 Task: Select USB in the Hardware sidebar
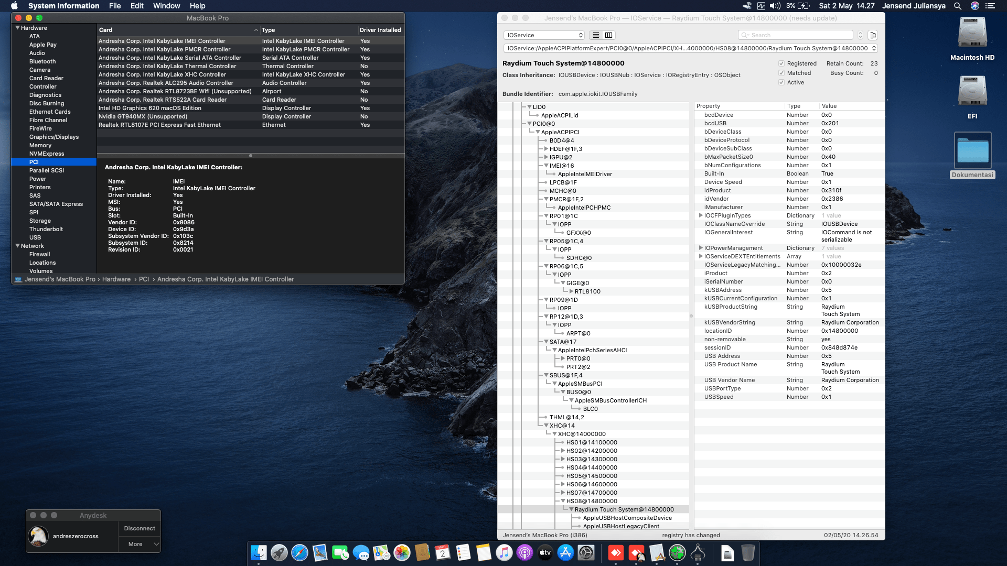click(x=35, y=237)
